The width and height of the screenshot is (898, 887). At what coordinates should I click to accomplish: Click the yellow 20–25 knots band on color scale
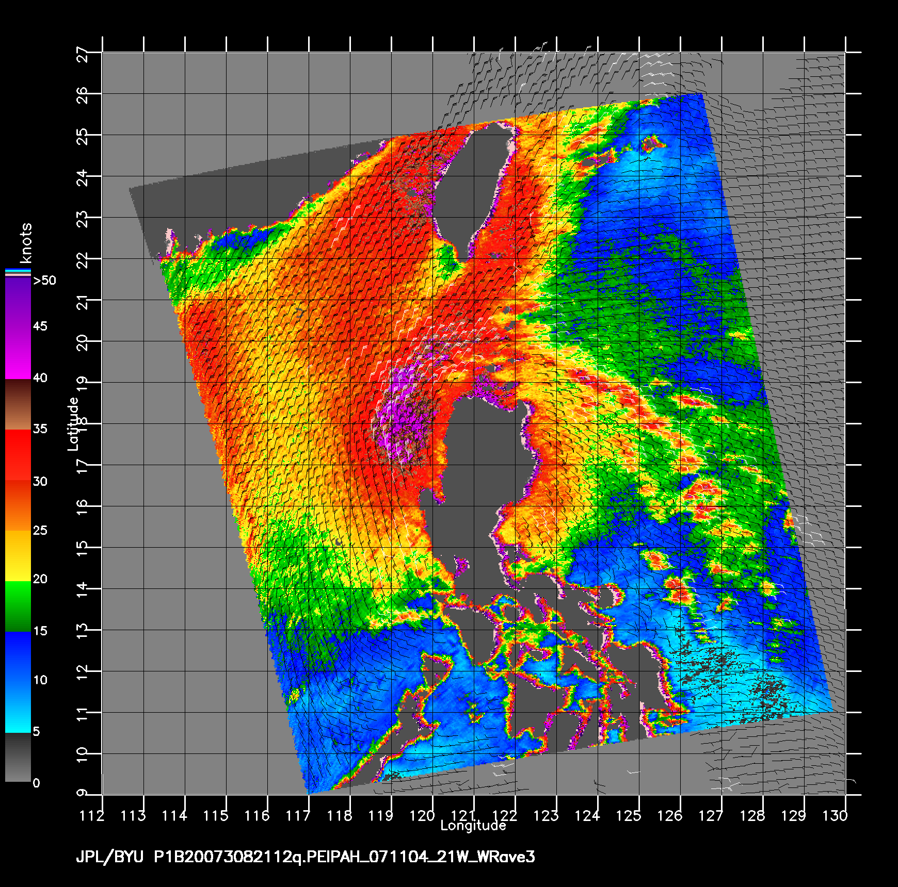[x=18, y=556]
